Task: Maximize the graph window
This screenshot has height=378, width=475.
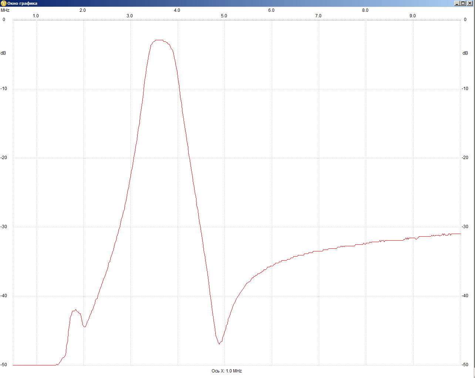Action: click(463, 3)
